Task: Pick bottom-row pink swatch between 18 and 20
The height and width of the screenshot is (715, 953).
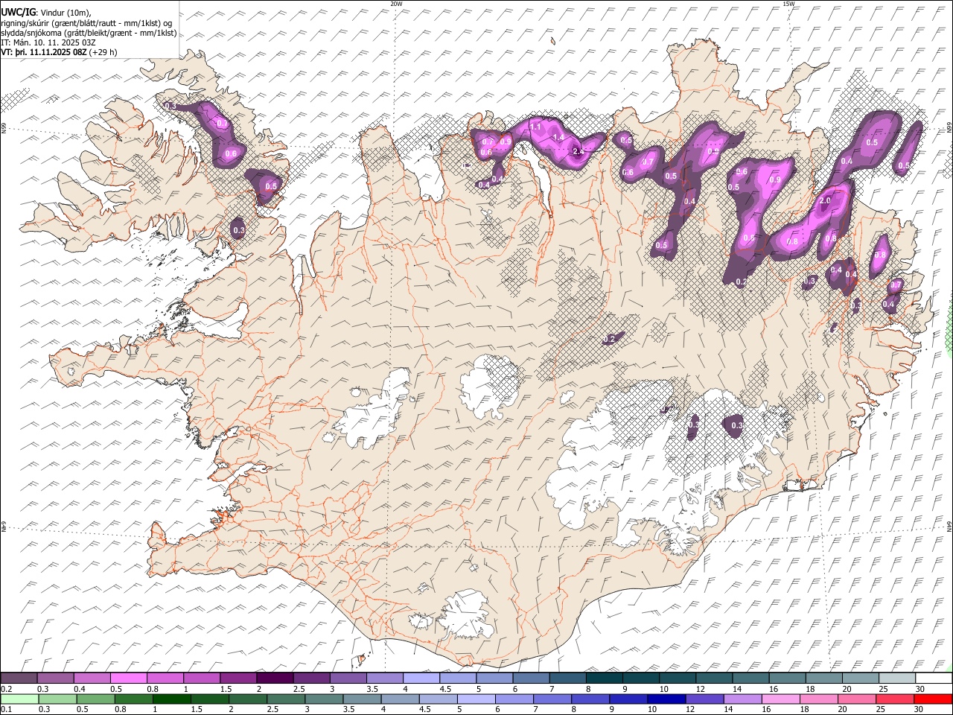Action: pos(817,699)
